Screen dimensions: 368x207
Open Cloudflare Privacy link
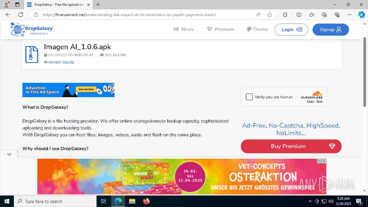click(310, 101)
